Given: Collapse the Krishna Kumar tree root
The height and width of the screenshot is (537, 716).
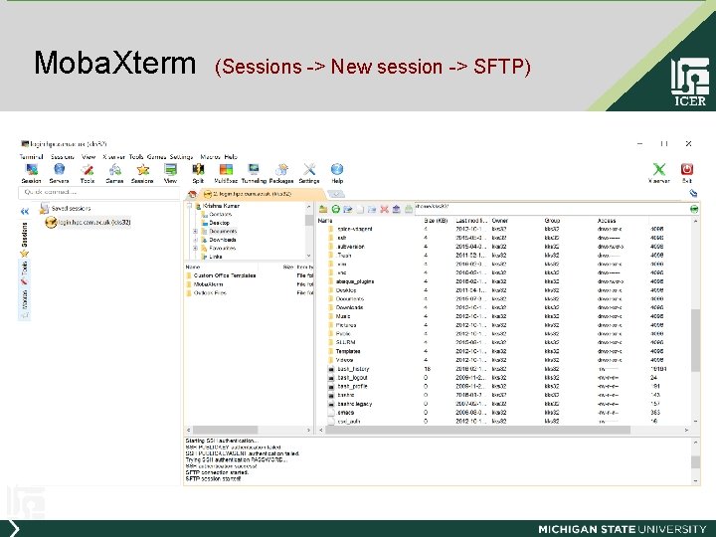Looking at the screenshot, I should [189, 206].
